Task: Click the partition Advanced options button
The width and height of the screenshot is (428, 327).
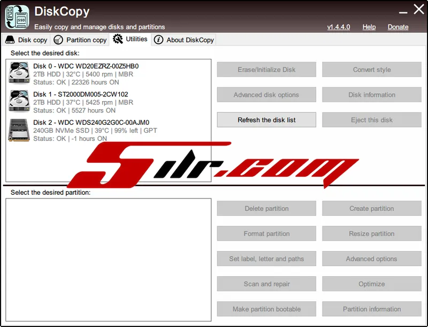Action: (372, 258)
